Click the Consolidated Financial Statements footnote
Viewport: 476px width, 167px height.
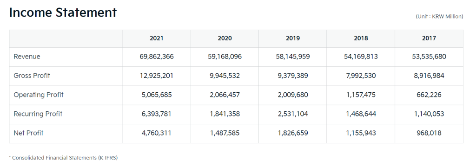click(63, 158)
